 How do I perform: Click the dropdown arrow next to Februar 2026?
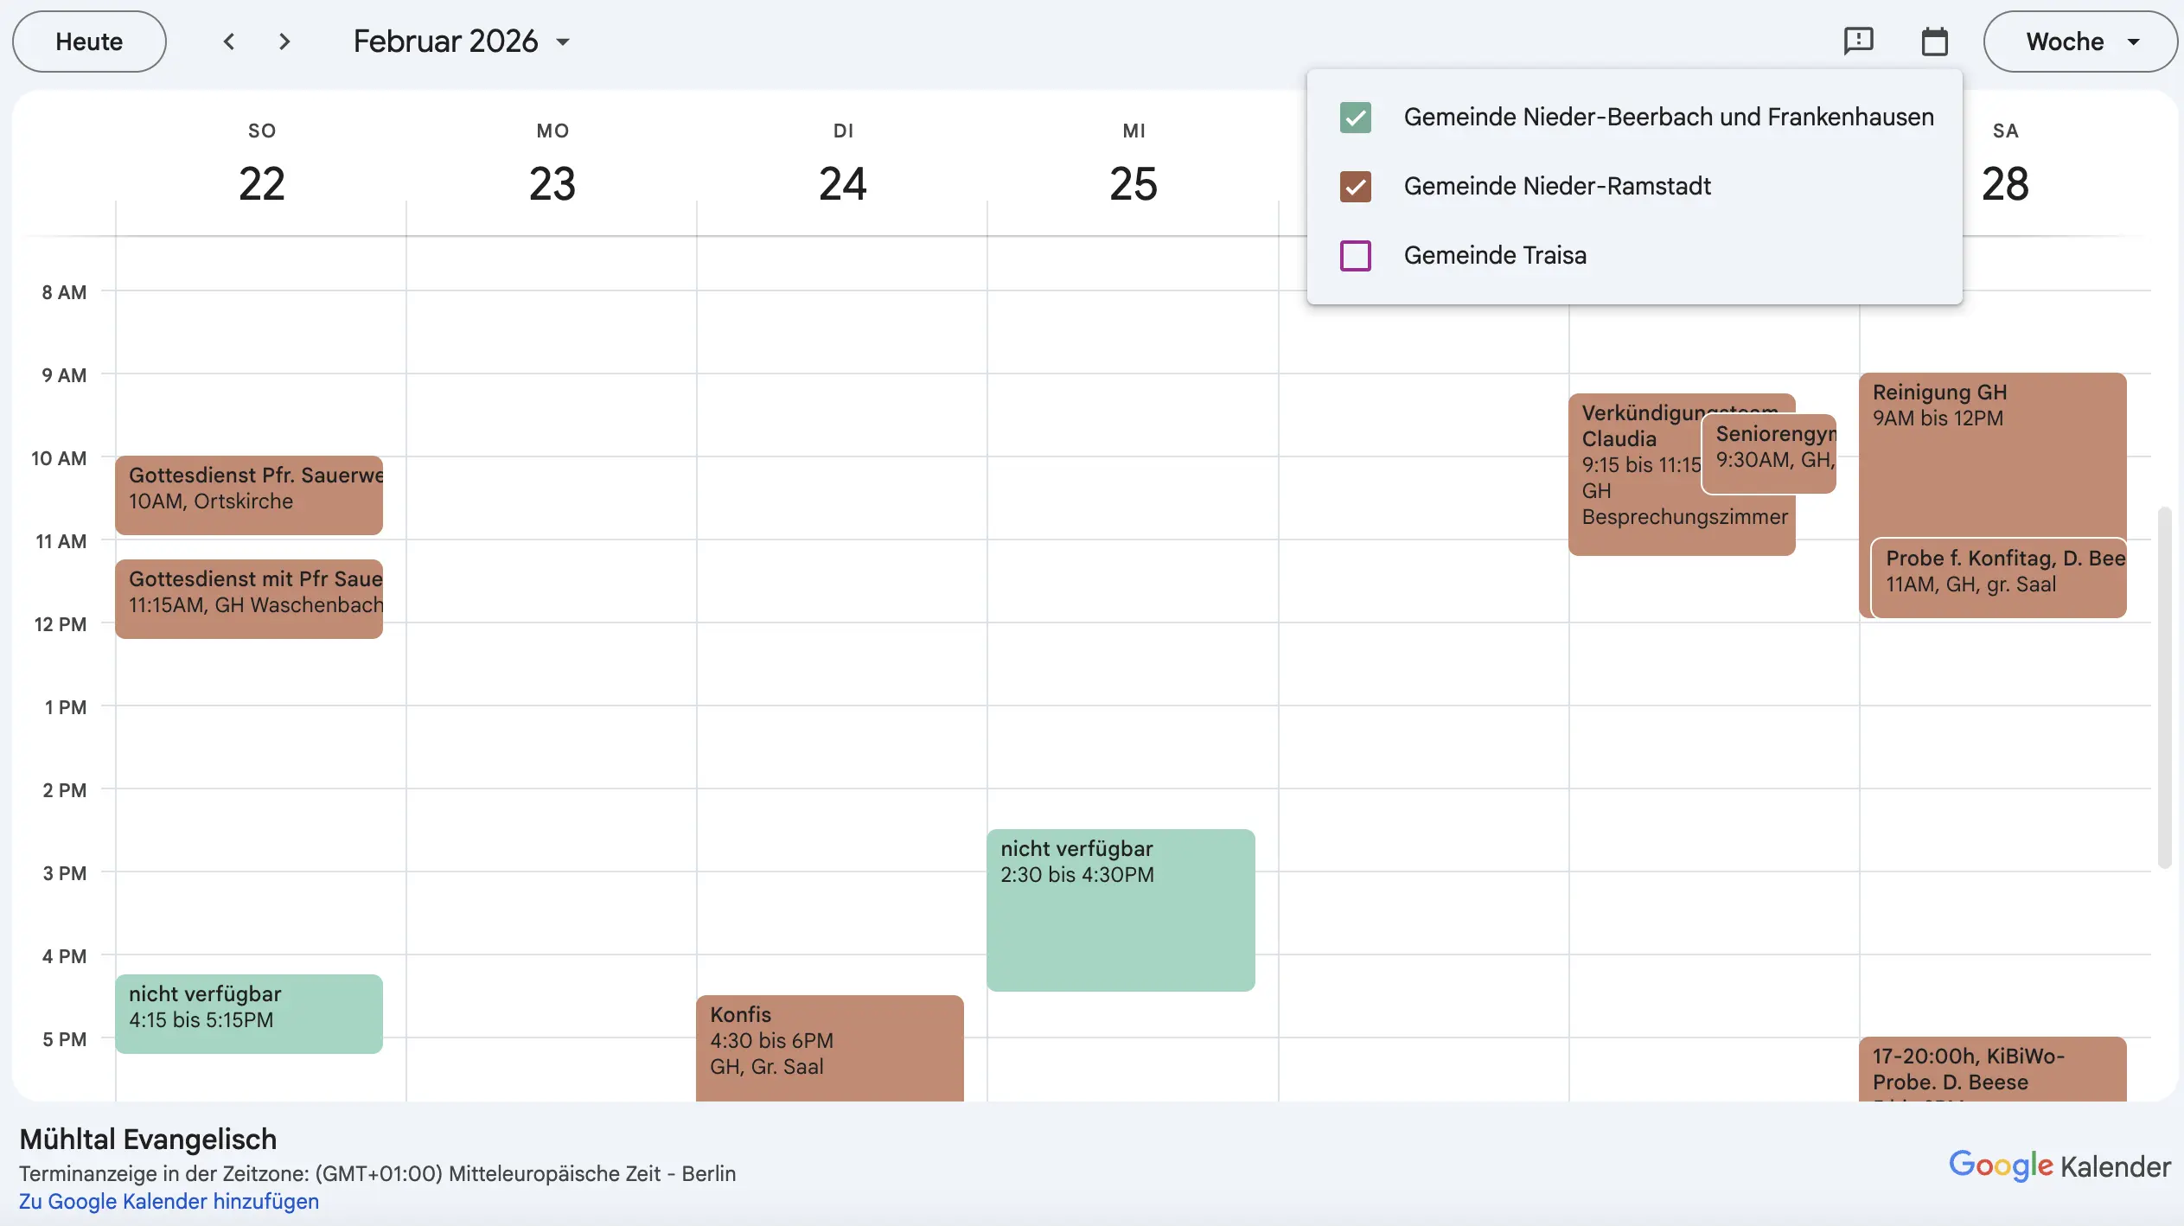coord(563,42)
